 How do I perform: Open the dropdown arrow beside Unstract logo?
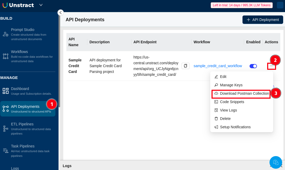[x=41, y=5]
